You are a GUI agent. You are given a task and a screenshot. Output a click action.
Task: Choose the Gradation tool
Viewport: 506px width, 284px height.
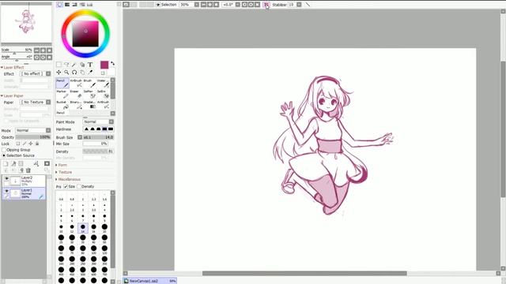pos(89,105)
